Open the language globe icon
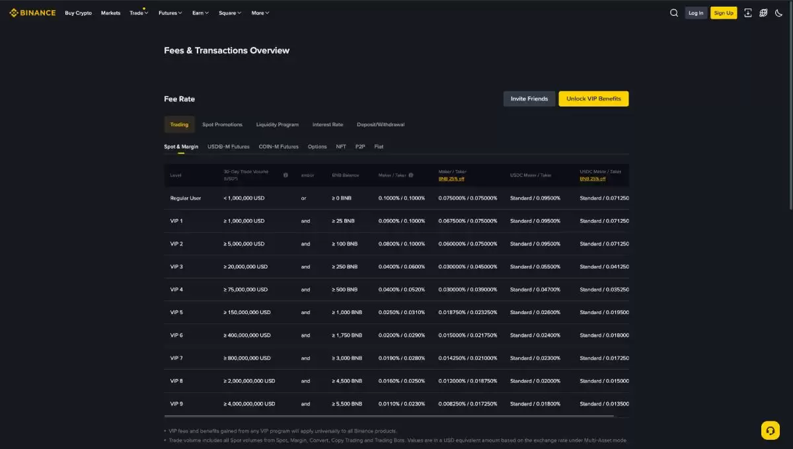This screenshot has height=449, width=793. (x=763, y=13)
